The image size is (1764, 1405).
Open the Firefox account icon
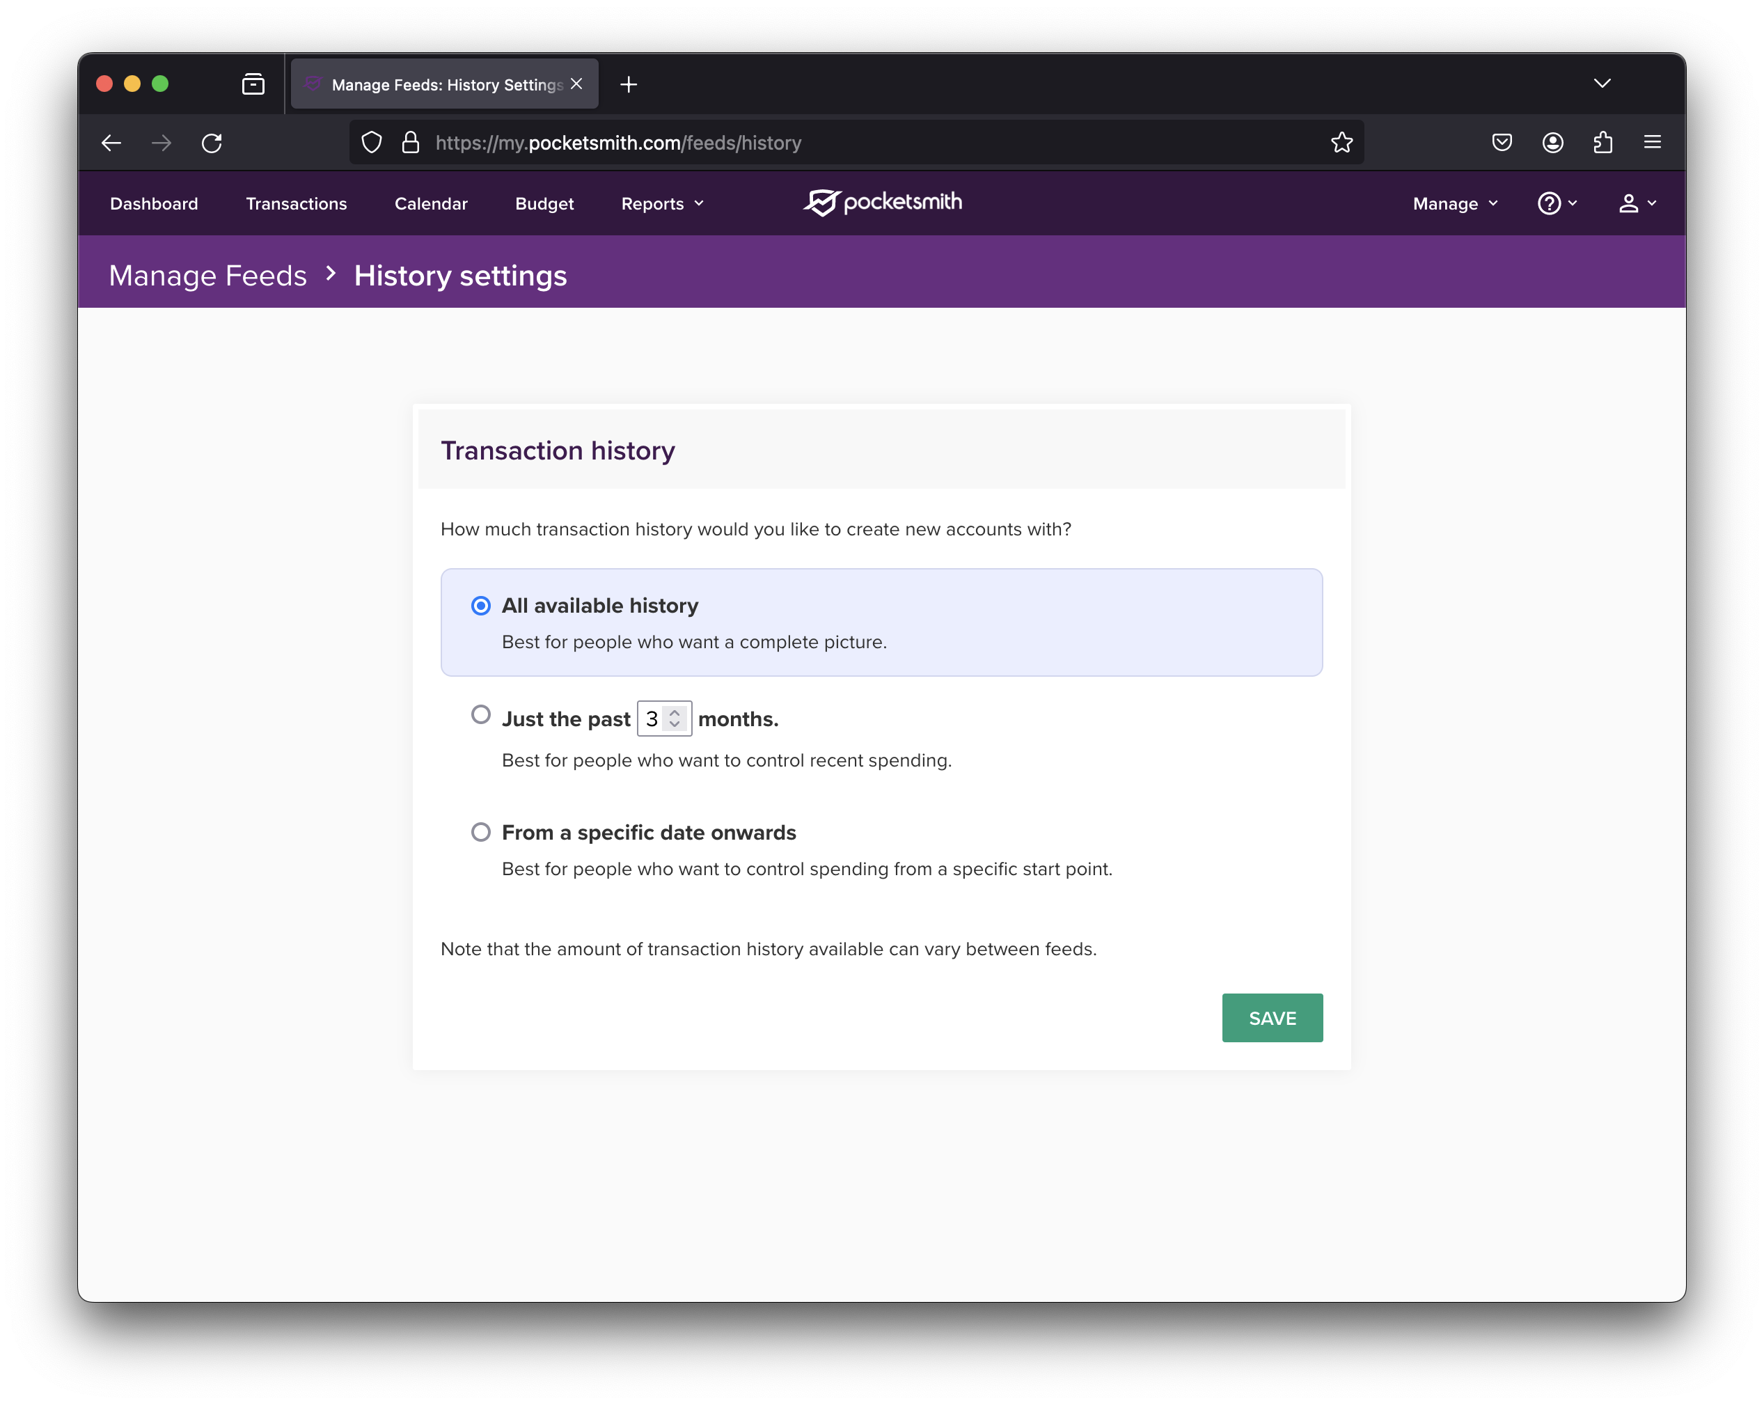[1552, 143]
